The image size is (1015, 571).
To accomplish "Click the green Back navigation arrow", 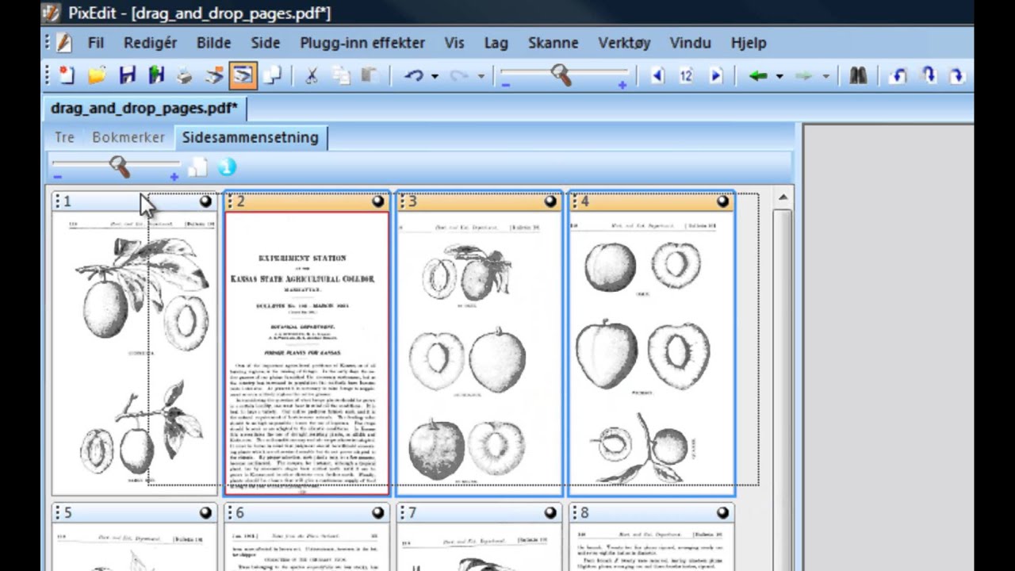I will (x=758, y=76).
